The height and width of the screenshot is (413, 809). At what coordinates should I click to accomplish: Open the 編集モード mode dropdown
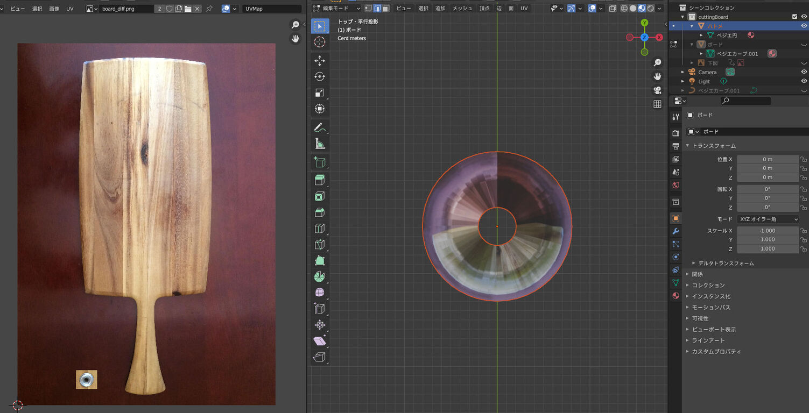tap(337, 9)
